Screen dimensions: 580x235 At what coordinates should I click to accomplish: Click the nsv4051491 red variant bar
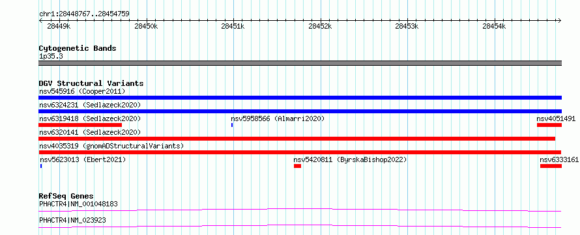pos(549,125)
